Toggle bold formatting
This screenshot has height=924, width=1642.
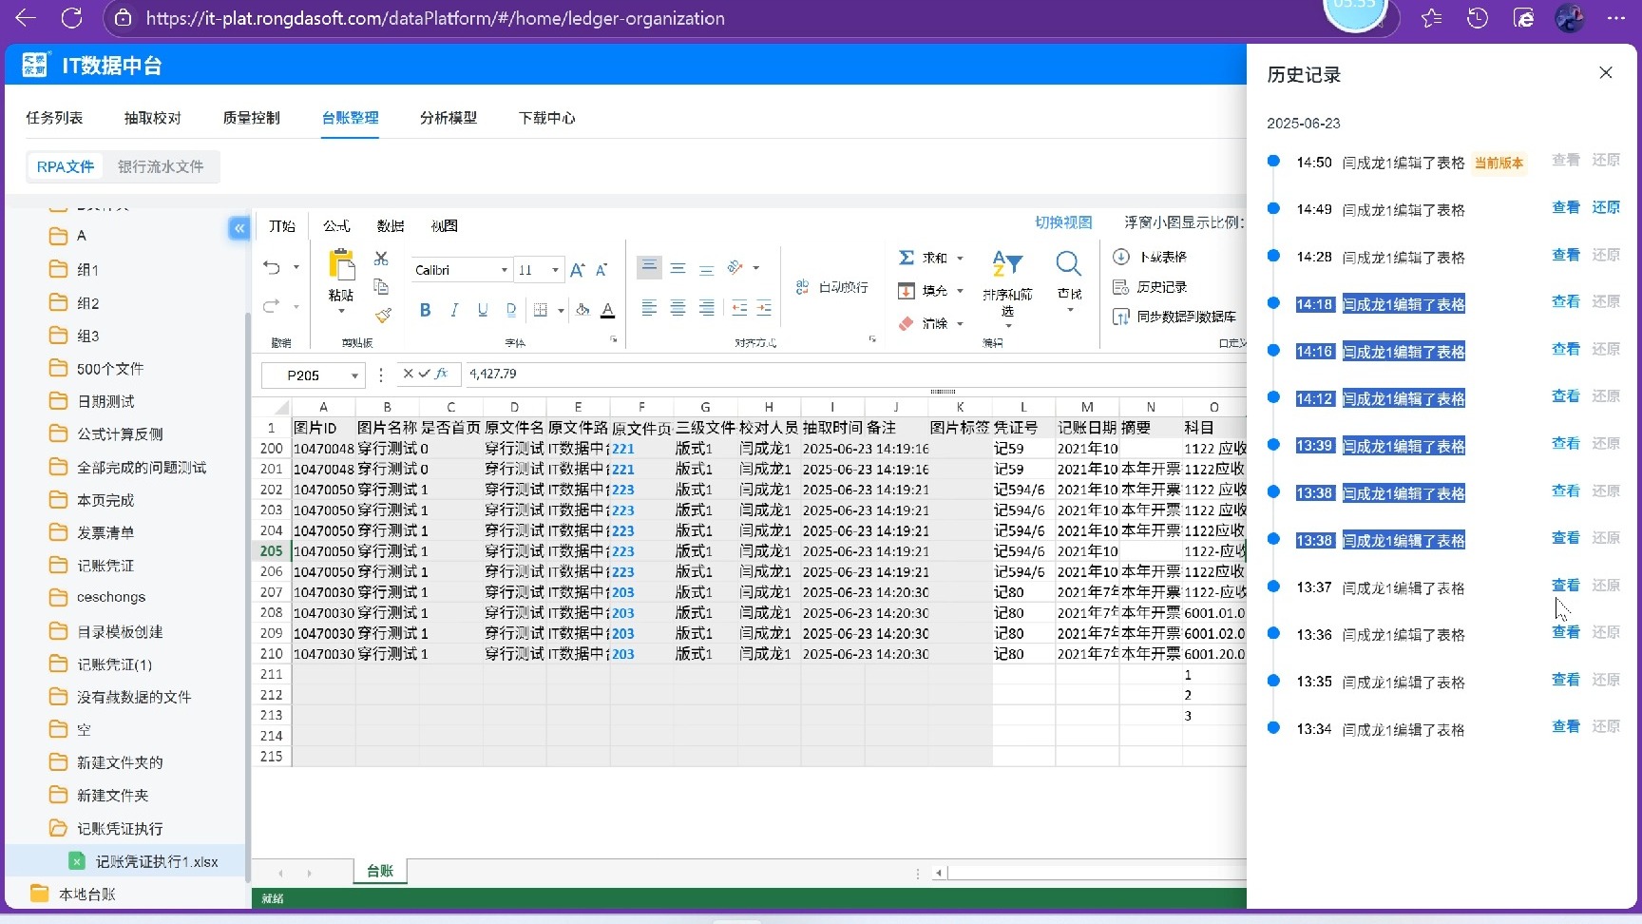point(425,310)
